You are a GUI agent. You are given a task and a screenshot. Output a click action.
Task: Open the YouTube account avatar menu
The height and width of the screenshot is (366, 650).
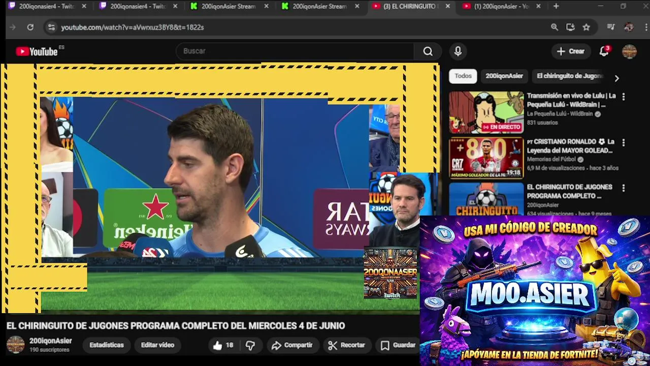[x=629, y=51]
